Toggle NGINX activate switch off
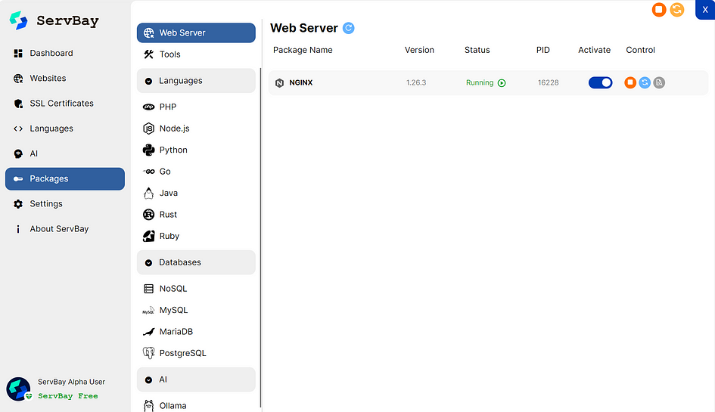 click(x=600, y=82)
